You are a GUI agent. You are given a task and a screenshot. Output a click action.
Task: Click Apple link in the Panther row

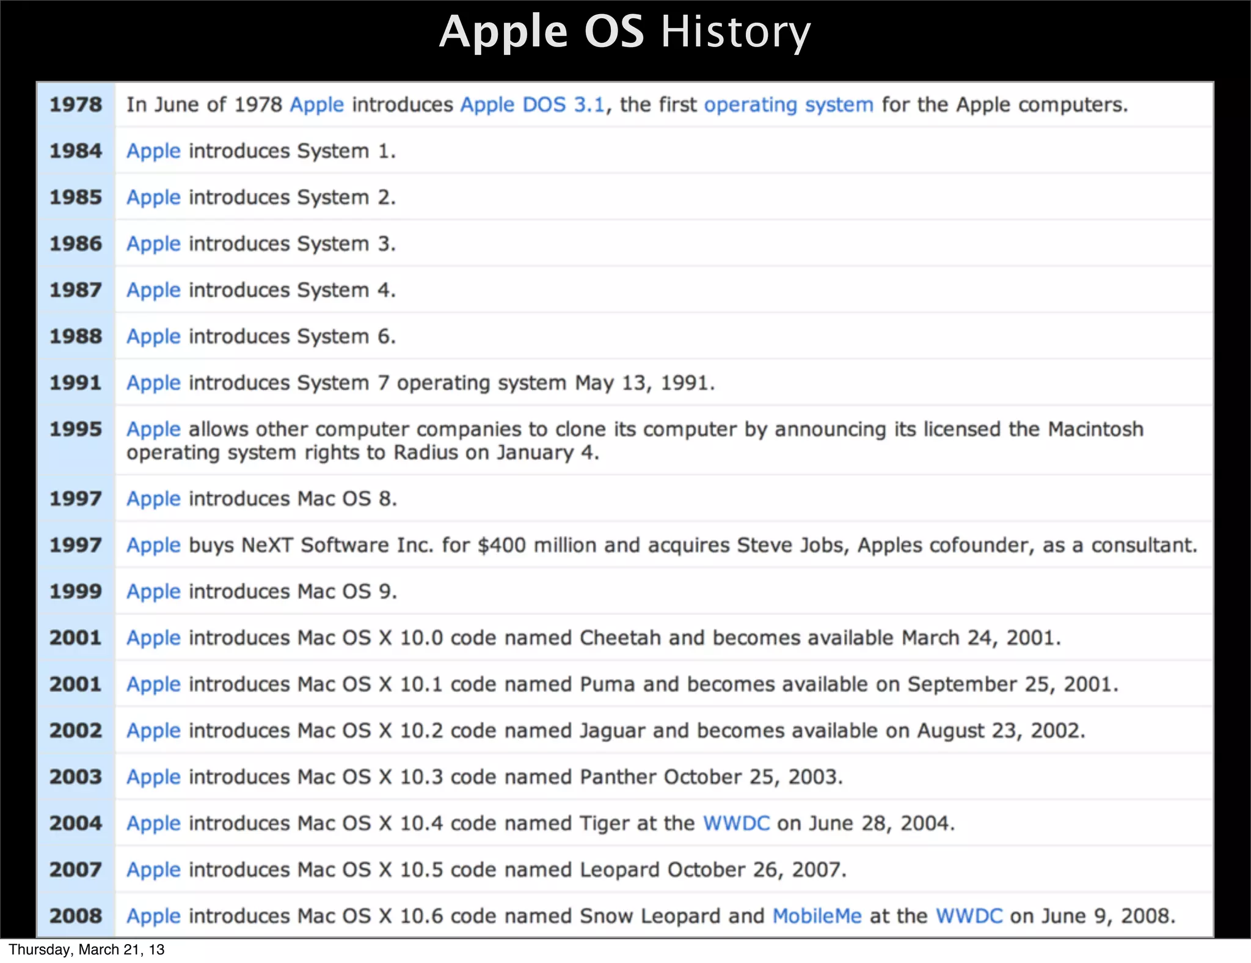point(153,778)
